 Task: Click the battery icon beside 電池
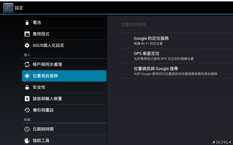coord(27,22)
